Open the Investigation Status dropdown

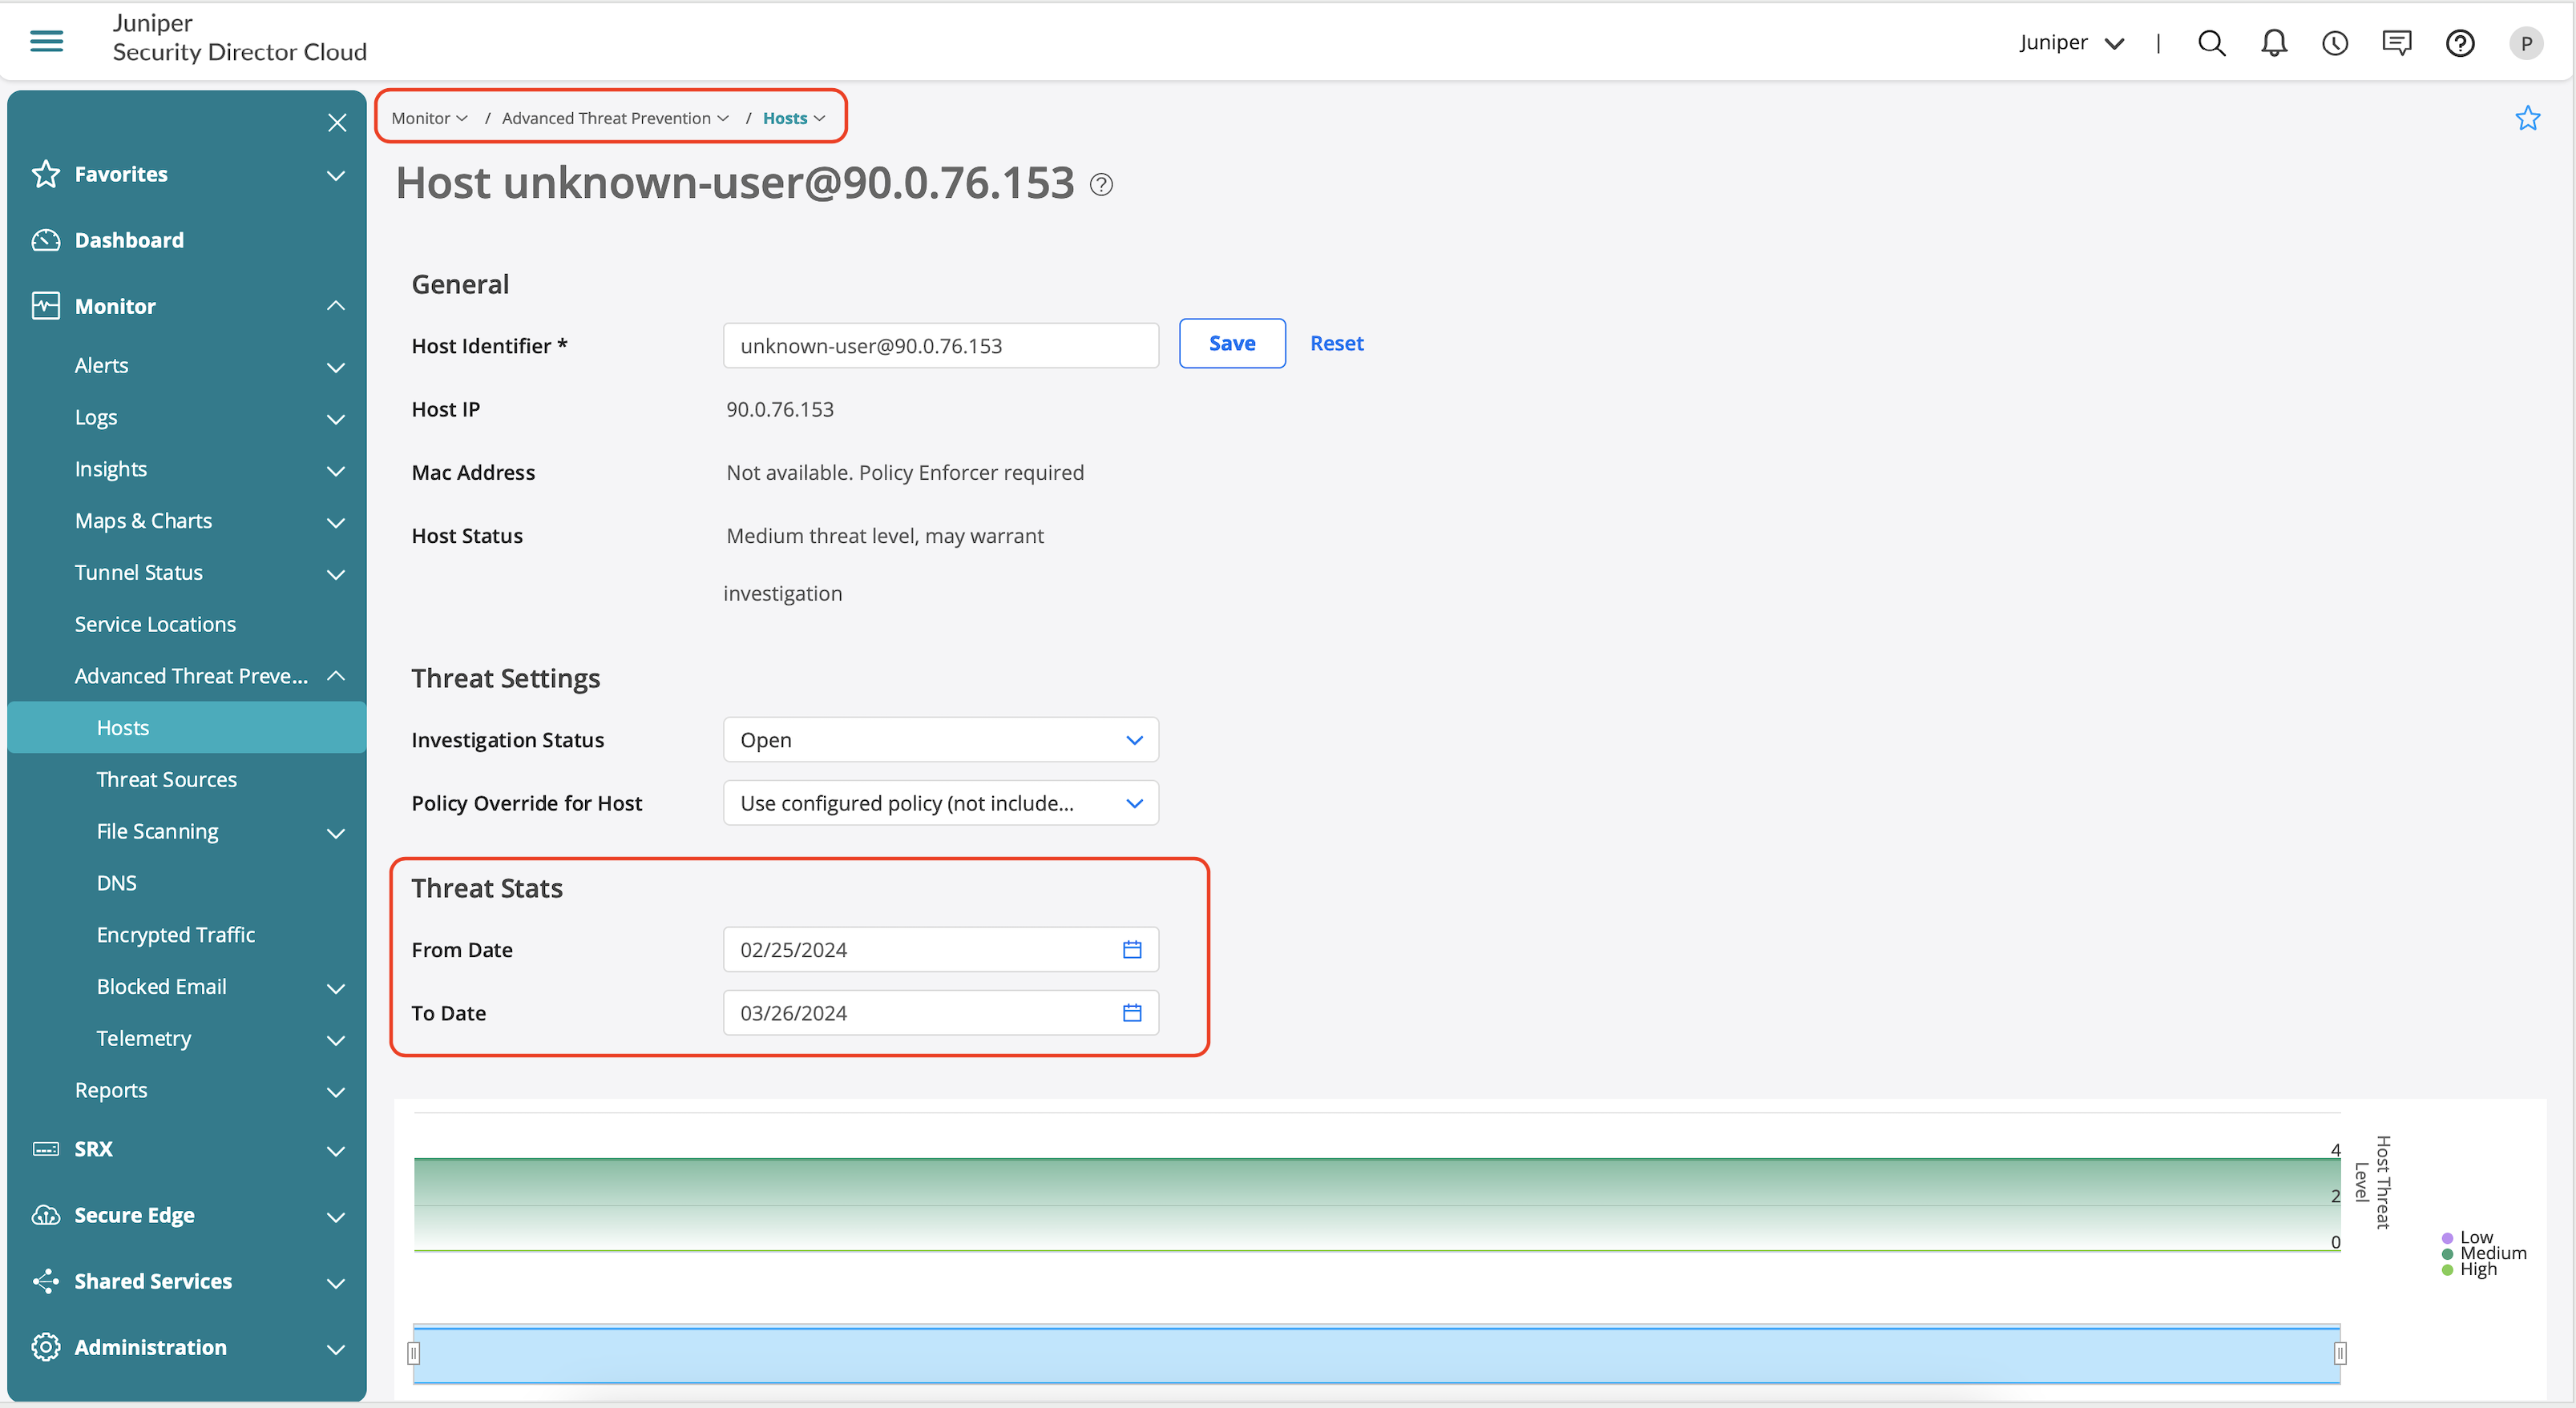pos(940,739)
